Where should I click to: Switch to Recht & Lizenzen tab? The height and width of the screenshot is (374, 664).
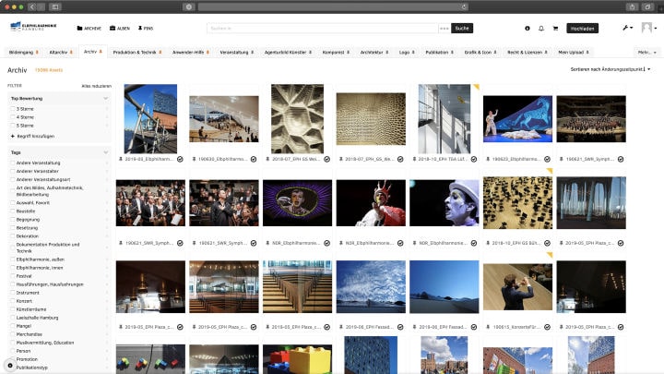point(525,52)
